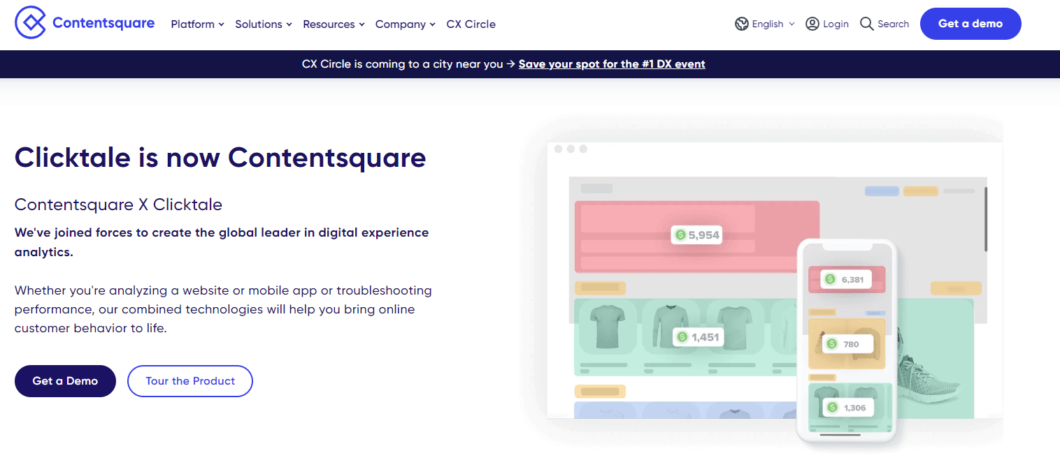Image resolution: width=1060 pixels, height=467 pixels.
Task: Open the Save your spot event link
Action: coord(612,64)
